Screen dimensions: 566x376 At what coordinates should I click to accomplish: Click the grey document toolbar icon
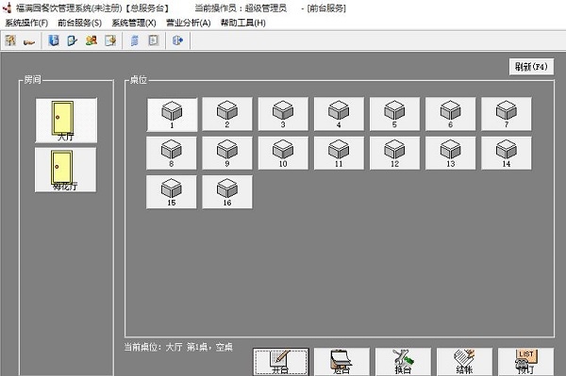coord(154,41)
